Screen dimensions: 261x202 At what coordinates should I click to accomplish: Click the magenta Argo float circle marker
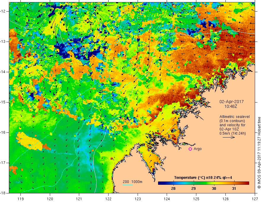click(x=190, y=149)
